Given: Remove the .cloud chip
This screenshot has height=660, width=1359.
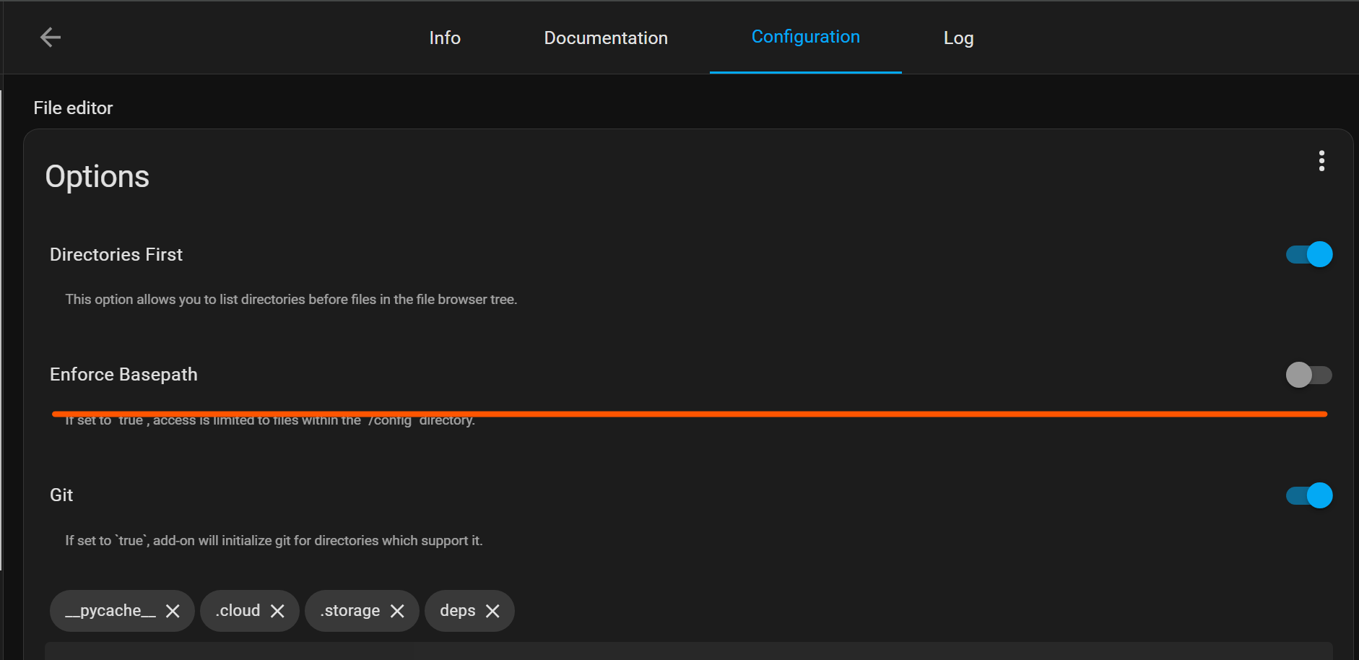Looking at the screenshot, I should tap(277, 611).
